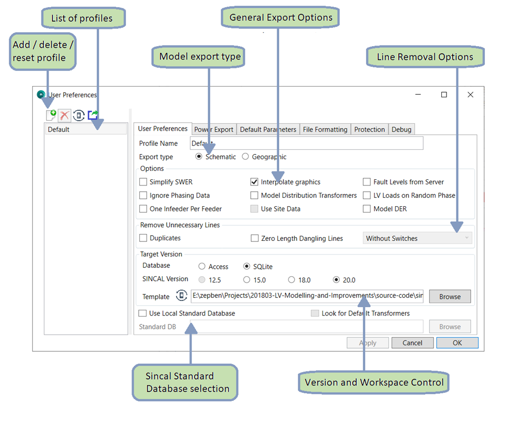Uncheck Interpolate graphics
505x430 pixels.
[x=254, y=182]
